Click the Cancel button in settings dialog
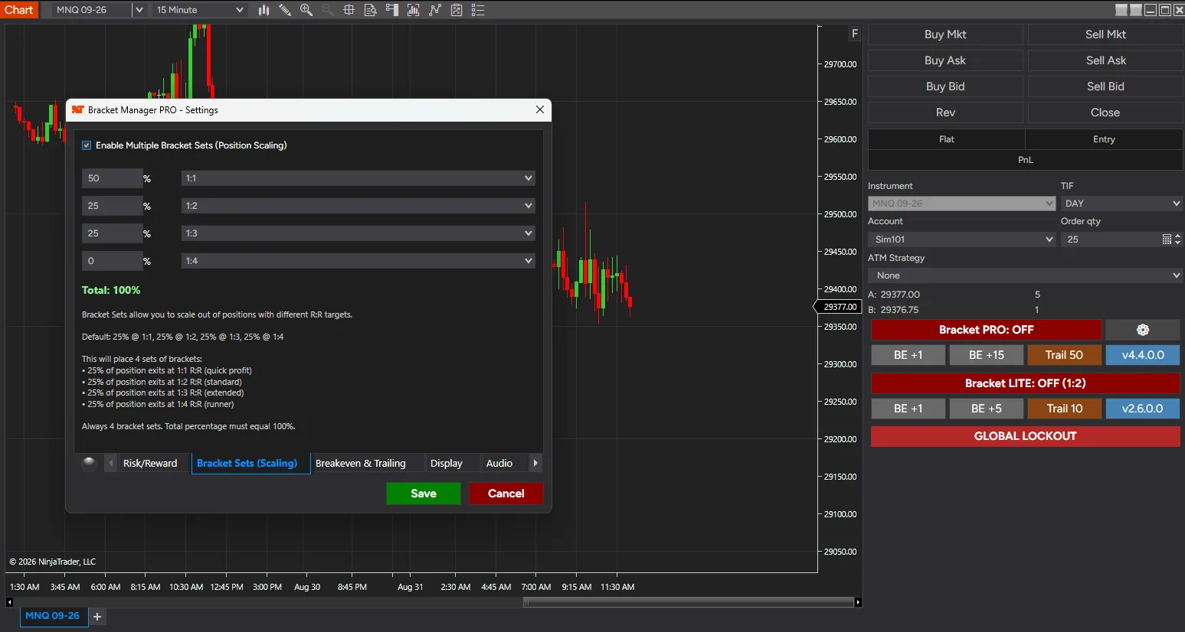1185x632 pixels. click(x=506, y=494)
